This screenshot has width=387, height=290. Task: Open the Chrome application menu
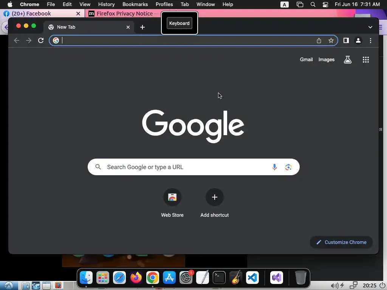pyautogui.click(x=29, y=5)
